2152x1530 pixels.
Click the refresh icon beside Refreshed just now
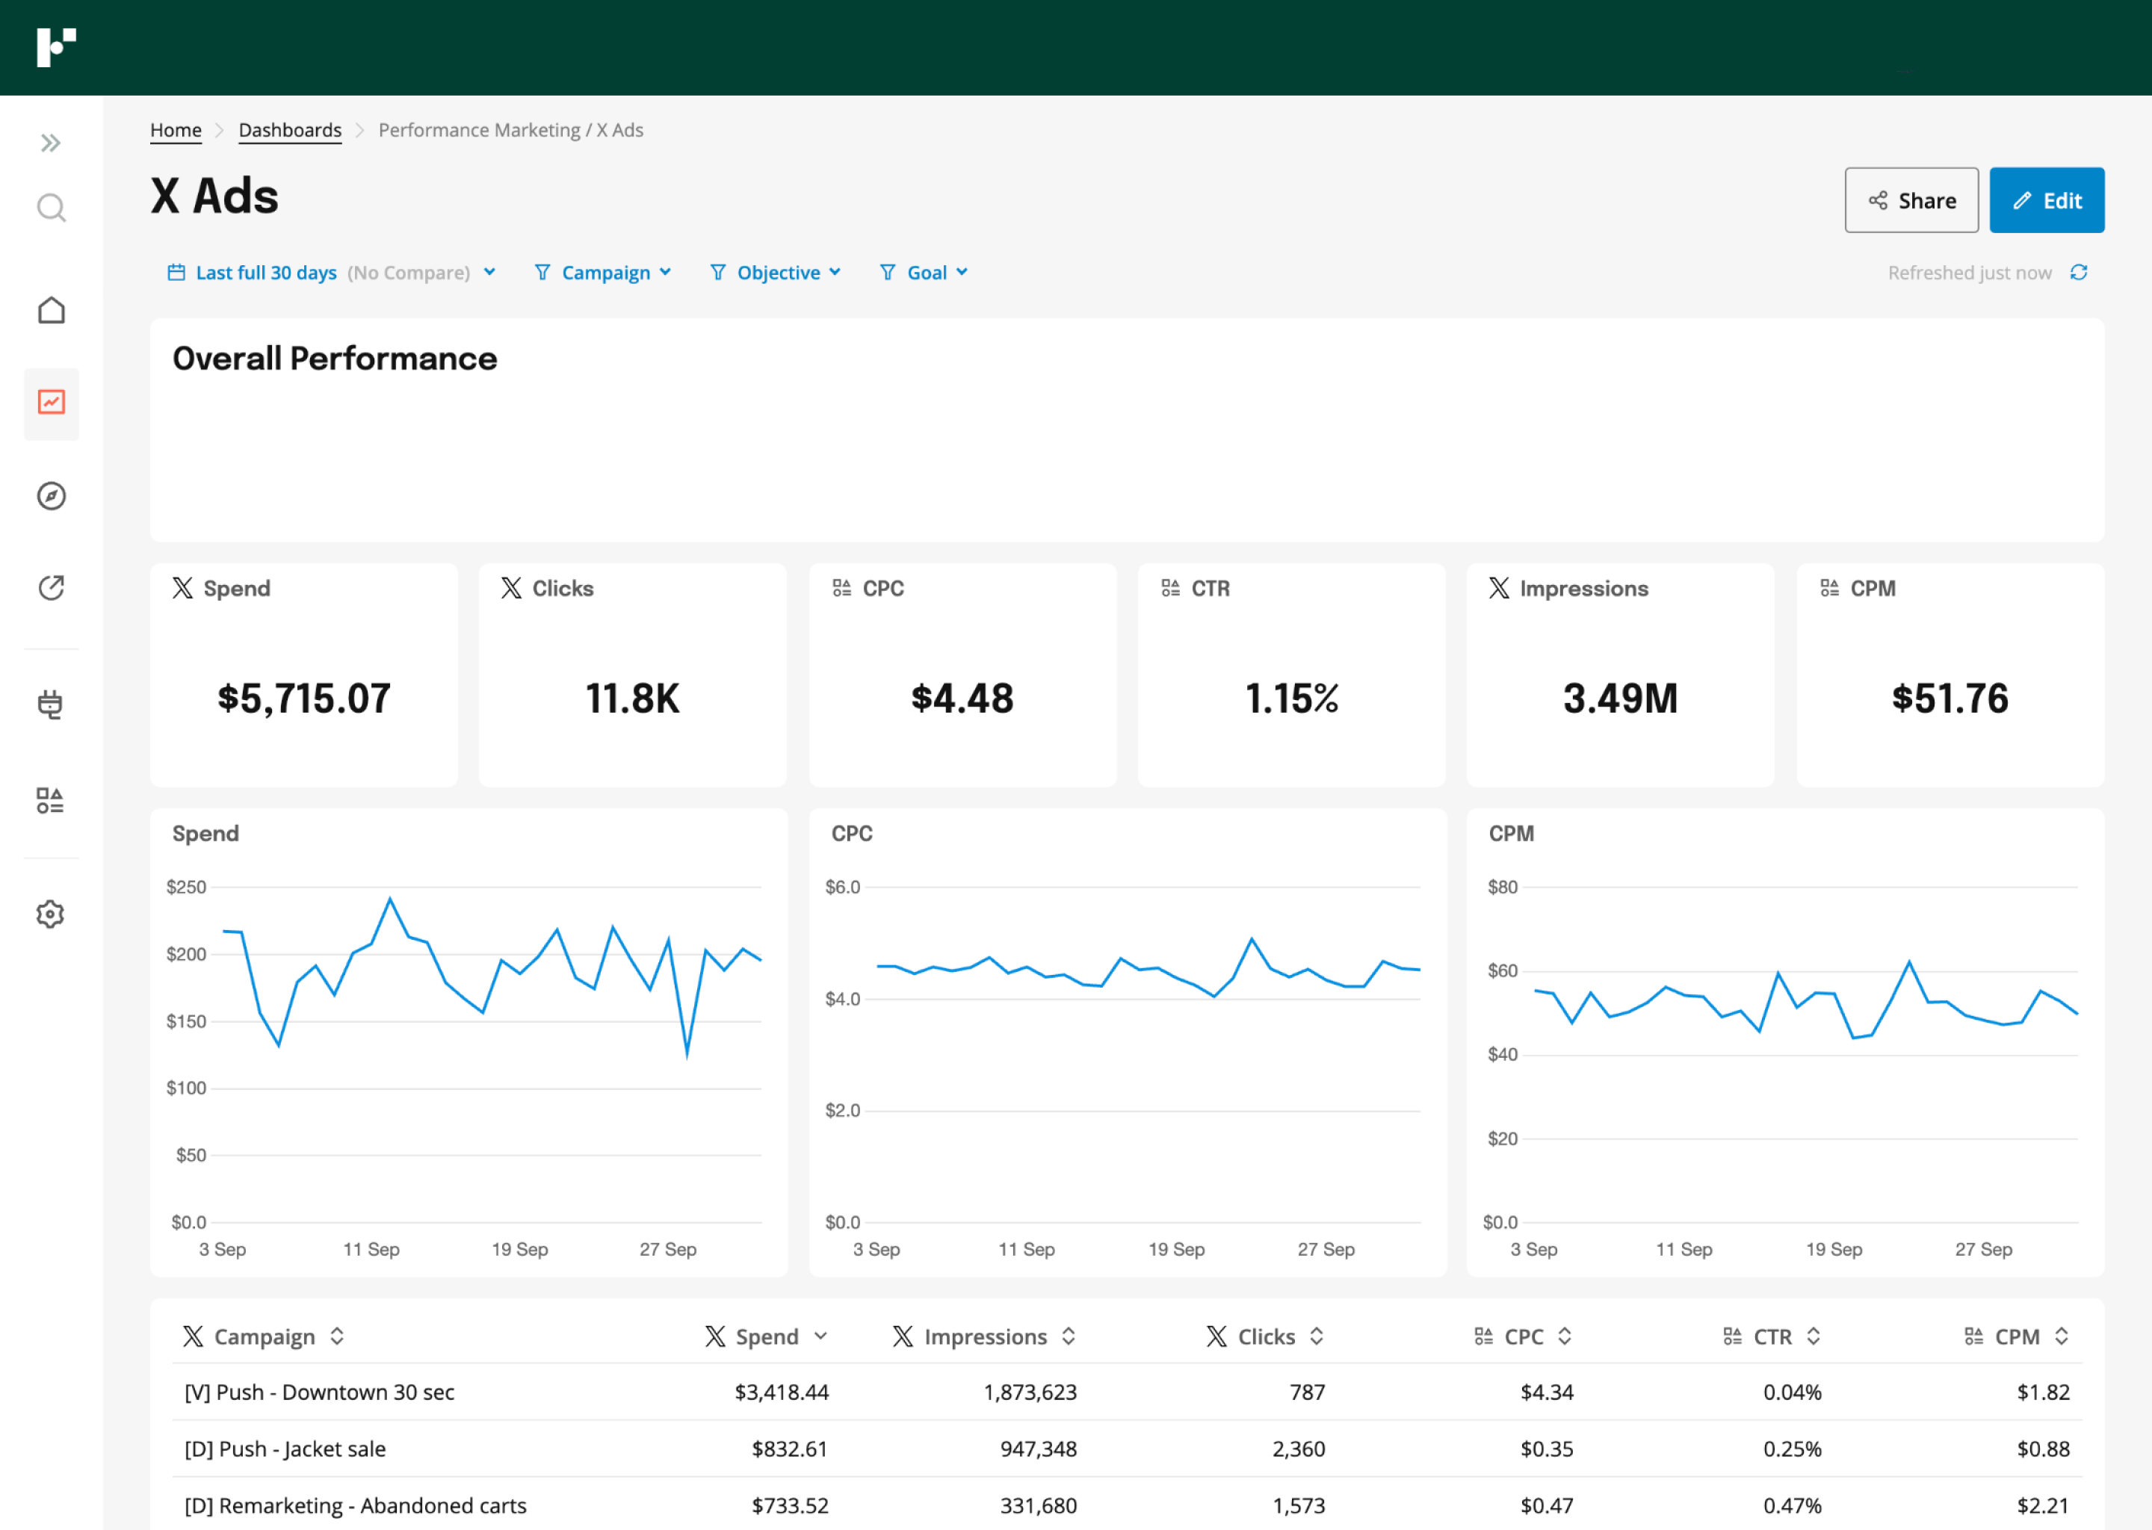[x=2079, y=272]
